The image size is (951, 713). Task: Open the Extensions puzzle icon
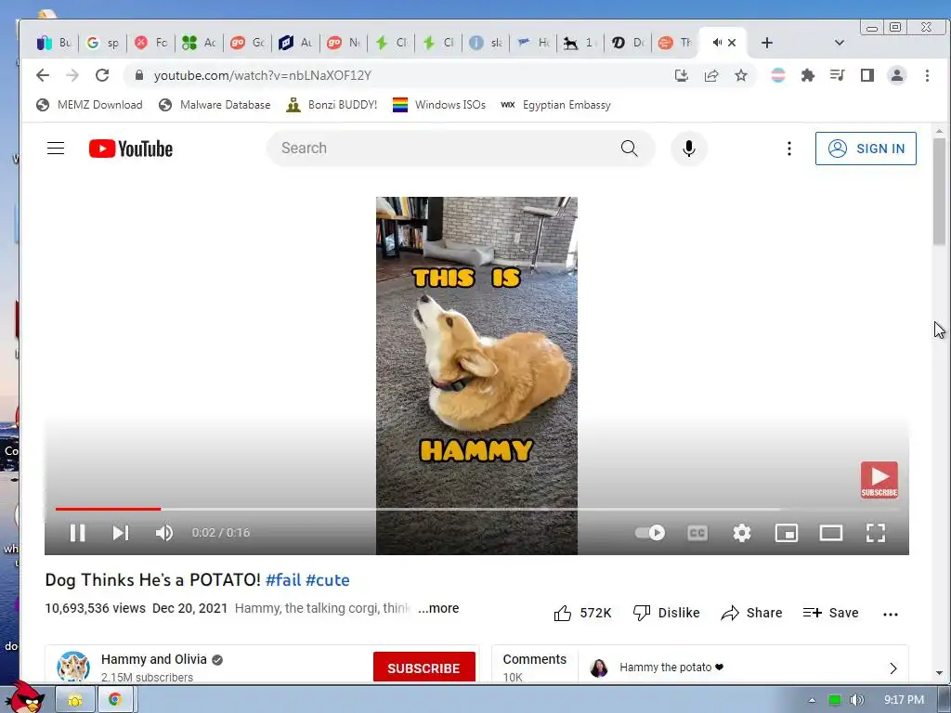807,75
